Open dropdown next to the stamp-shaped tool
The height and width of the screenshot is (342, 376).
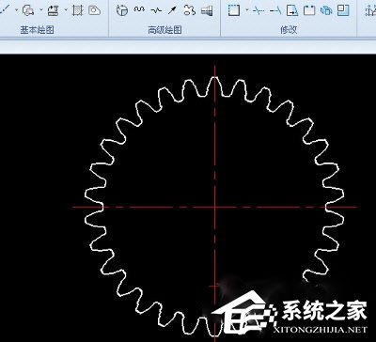(x=66, y=10)
